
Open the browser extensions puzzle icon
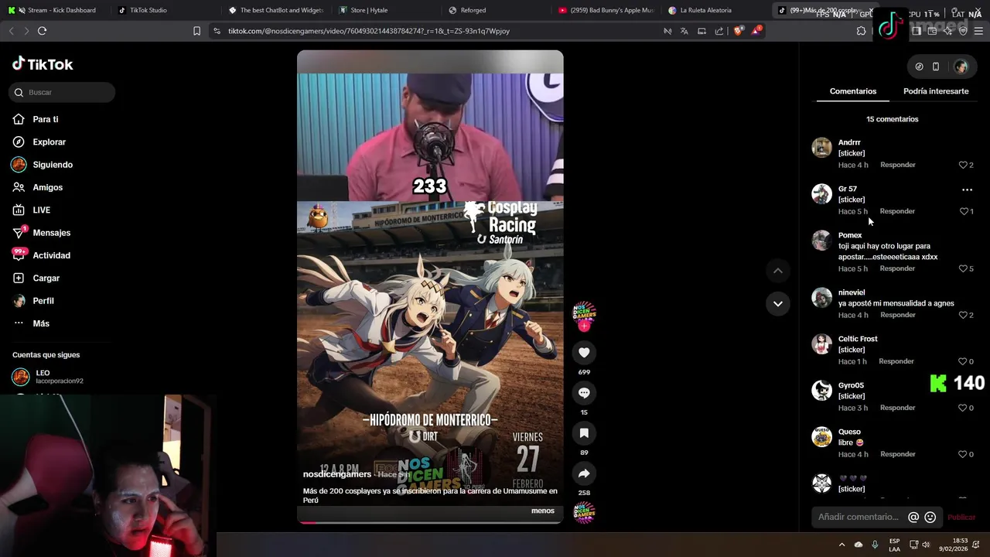(x=861, y=31)
